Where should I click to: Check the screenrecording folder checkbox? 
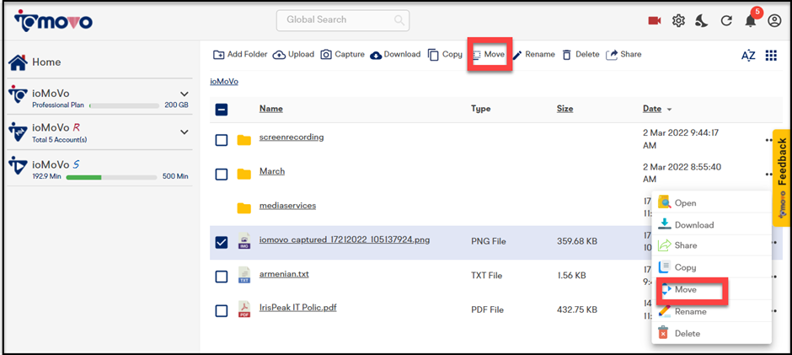pos(222,140)
